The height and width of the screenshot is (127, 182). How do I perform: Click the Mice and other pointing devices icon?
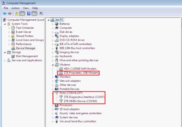click(x=57, y=60)
